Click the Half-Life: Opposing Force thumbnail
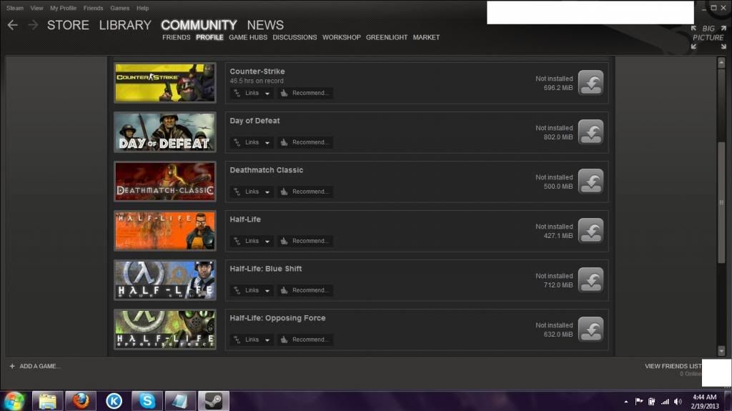The width and height of the screenshot is (732, 411). point(165,330)
